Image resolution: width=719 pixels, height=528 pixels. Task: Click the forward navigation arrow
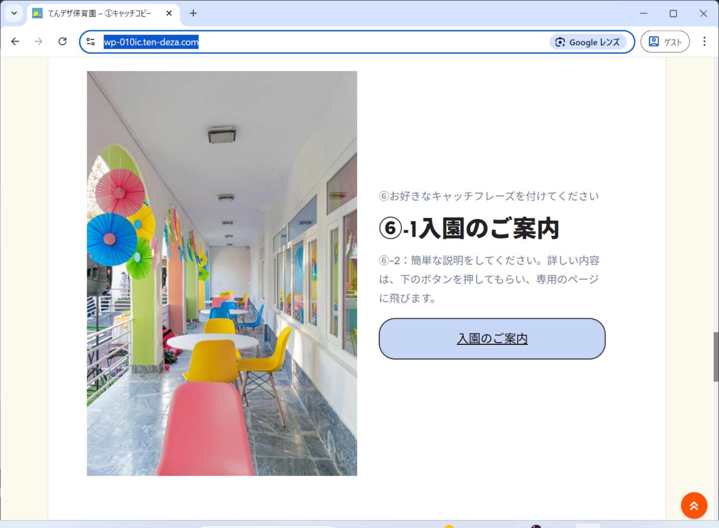(39, 41)
